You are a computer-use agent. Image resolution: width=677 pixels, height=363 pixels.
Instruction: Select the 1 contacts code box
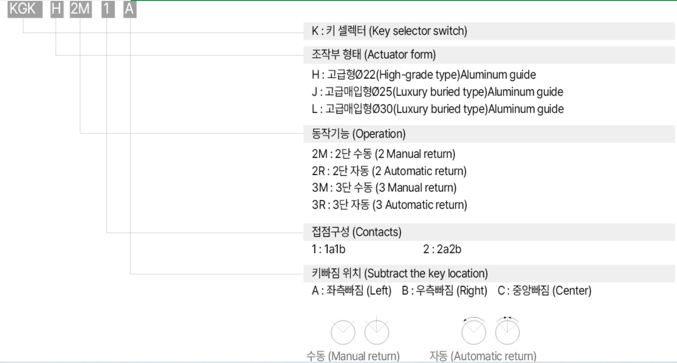(x=107, y=9)
